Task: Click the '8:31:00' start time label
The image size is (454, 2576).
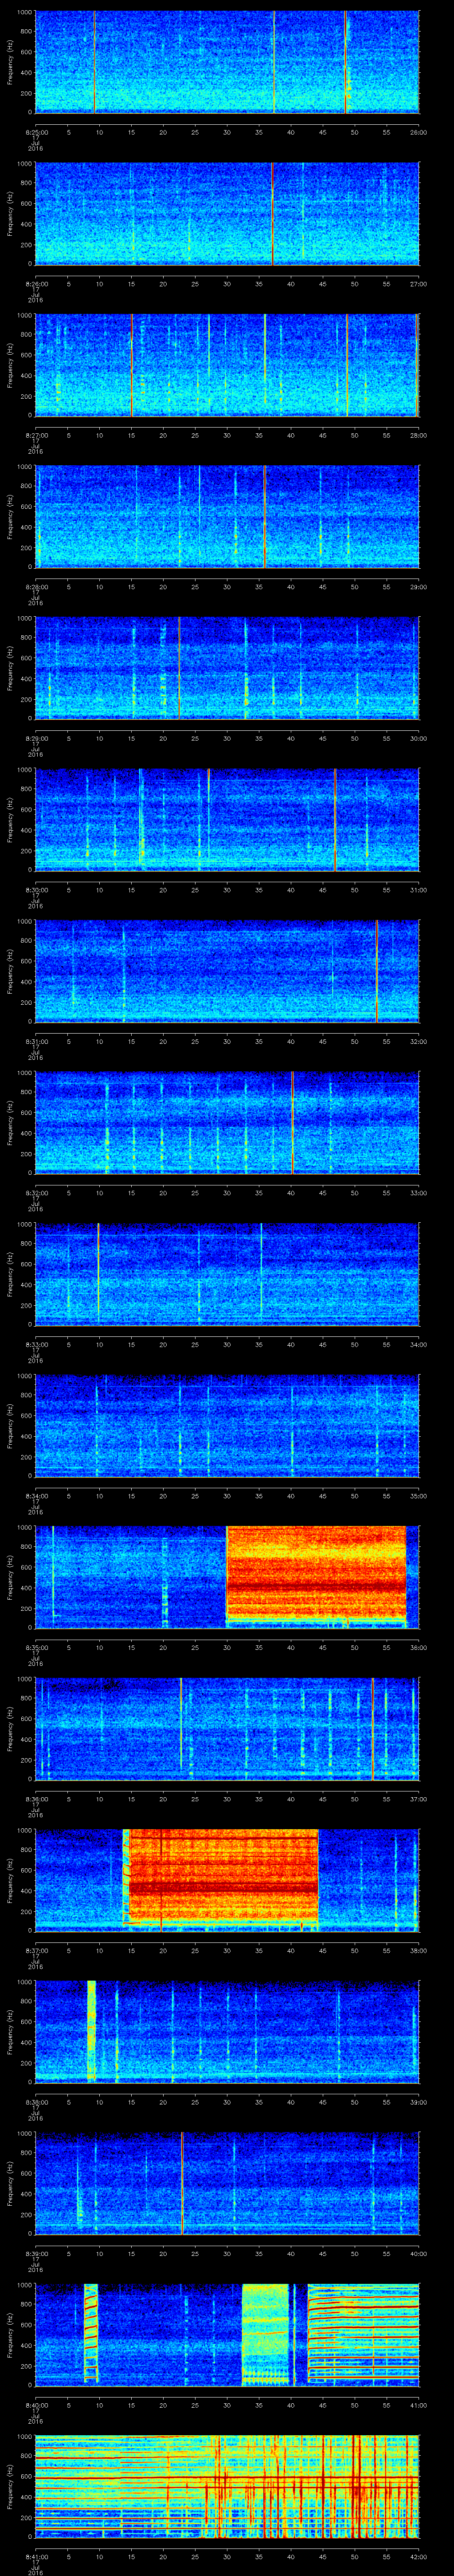Action: (x=36, y=1041)
